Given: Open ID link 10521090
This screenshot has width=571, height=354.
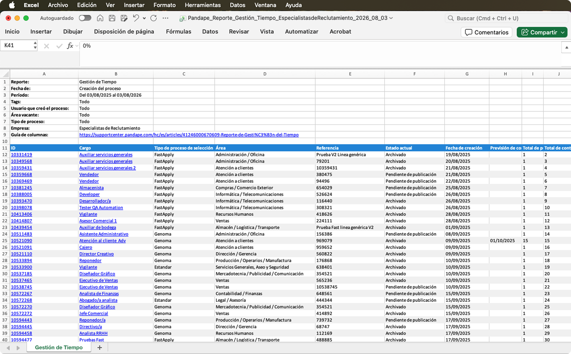Looking at the screenshot, I should coord(21,240).
